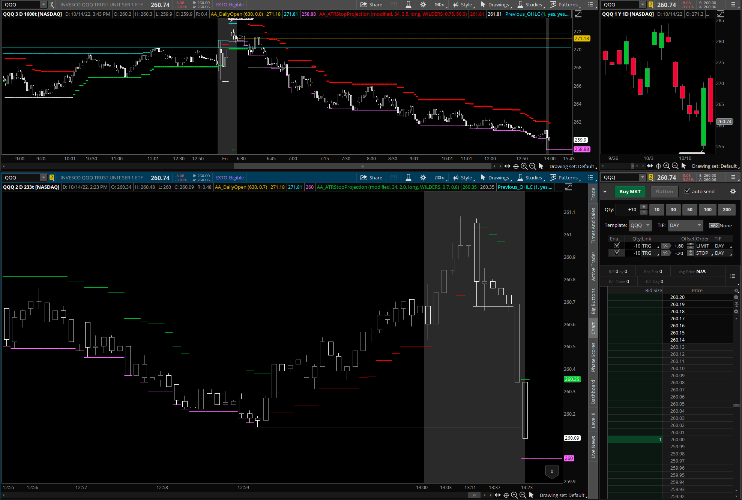The width and height of the screenshot is (742, 500).
Task: Open Style menu in the top chart toolbar
Action: point(463,4)
